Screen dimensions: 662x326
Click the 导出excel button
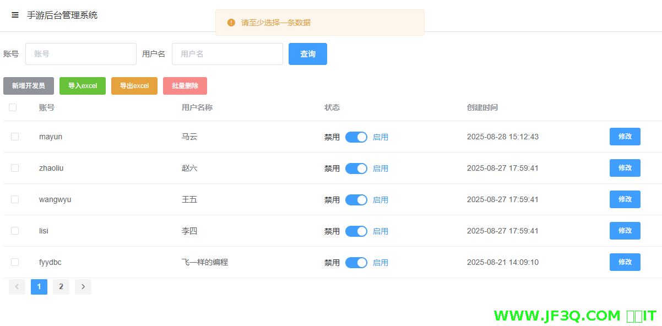[134, 85]
